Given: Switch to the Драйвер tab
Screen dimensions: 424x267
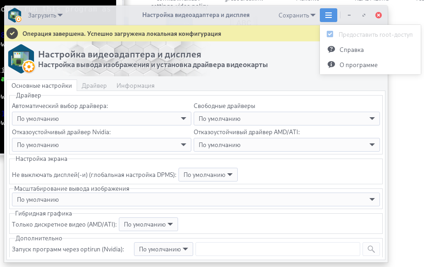Looking at the screenshot, I should click(94, 85).
